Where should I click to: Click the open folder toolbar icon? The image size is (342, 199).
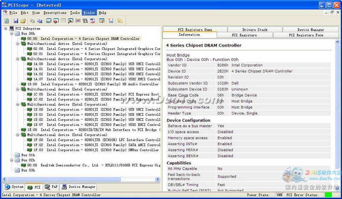click(23, 20)
